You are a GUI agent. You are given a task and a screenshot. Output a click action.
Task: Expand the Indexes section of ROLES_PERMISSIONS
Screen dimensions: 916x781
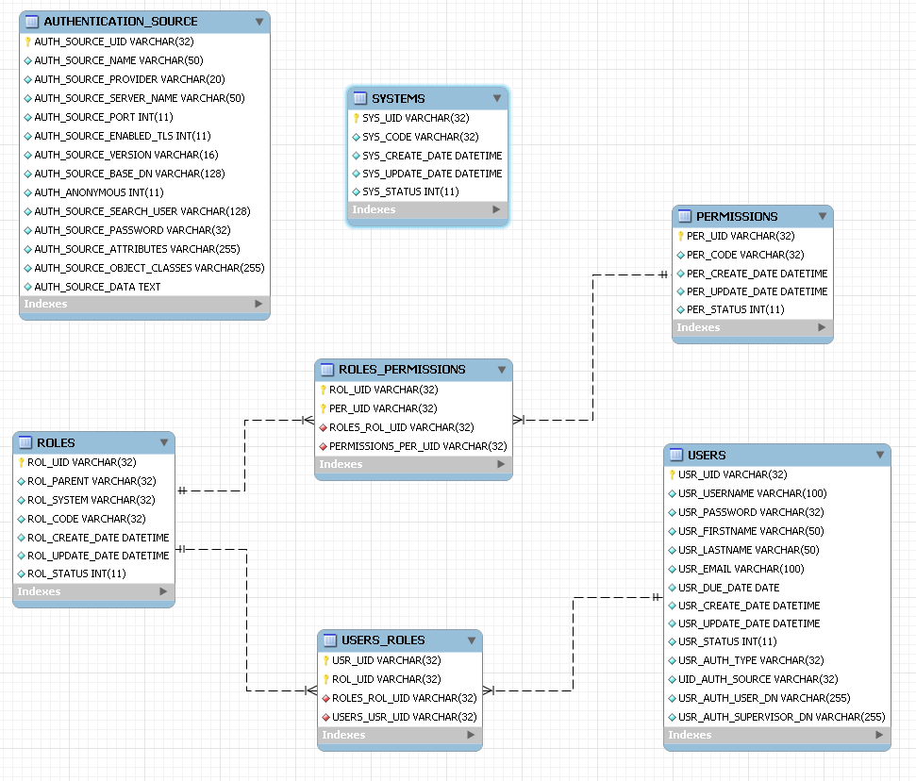pos(501,464)
